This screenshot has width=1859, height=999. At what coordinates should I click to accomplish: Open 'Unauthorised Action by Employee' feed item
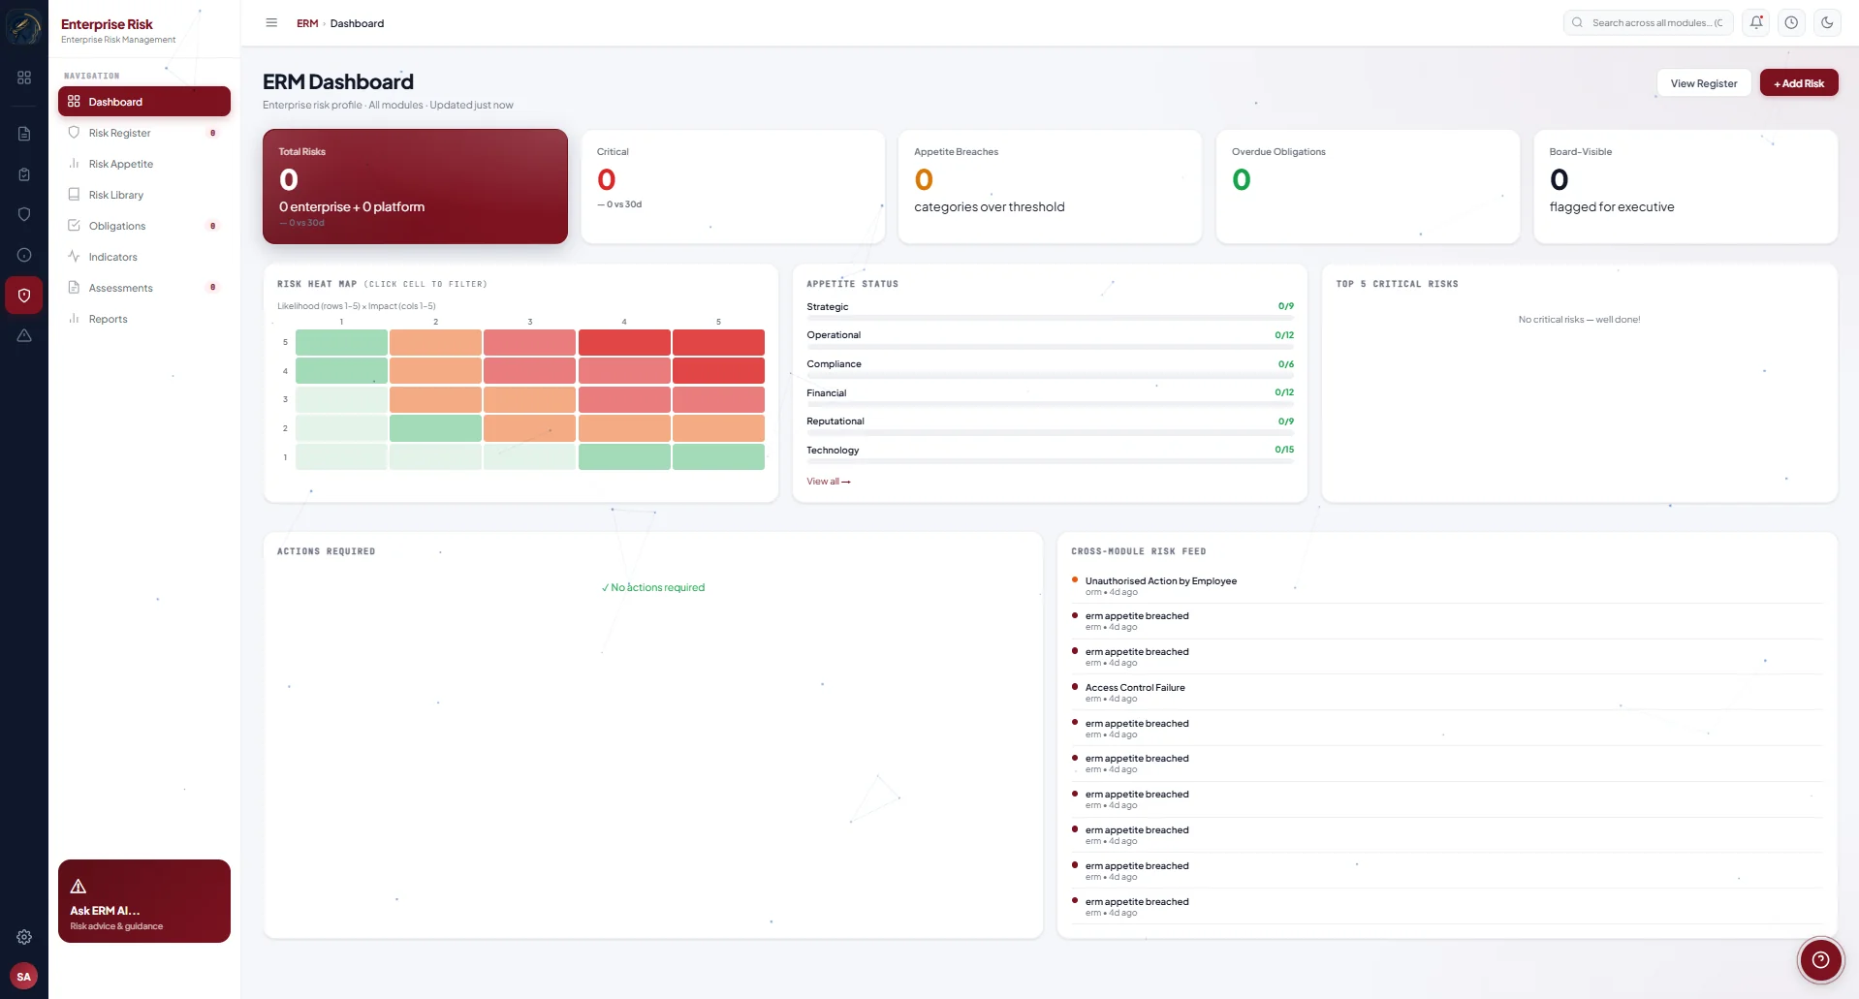(x=1445, y=586)
